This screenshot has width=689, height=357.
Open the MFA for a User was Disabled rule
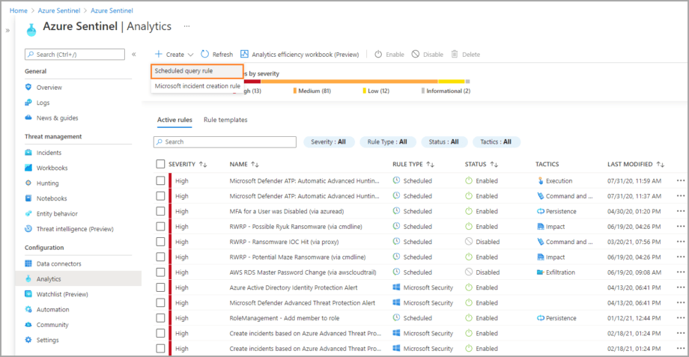point(287,211)
